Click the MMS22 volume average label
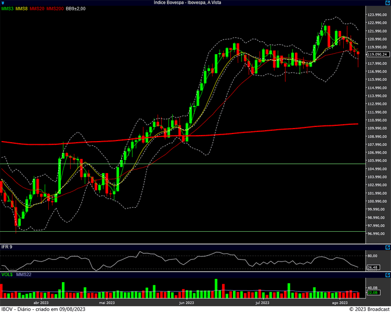391x312 pixels. coord(23,276)
